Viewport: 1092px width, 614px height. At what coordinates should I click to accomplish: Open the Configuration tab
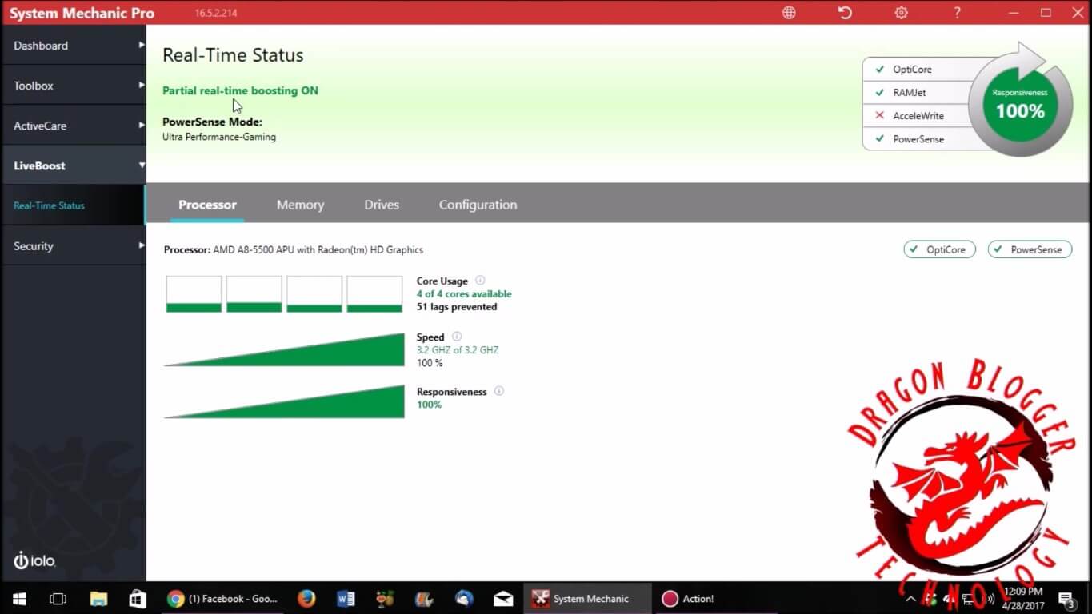pyautogui.click(x=478, y=205)
